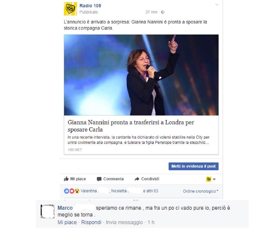
Task: Open the post options chevron menu
Action: [x=217, y=5]
